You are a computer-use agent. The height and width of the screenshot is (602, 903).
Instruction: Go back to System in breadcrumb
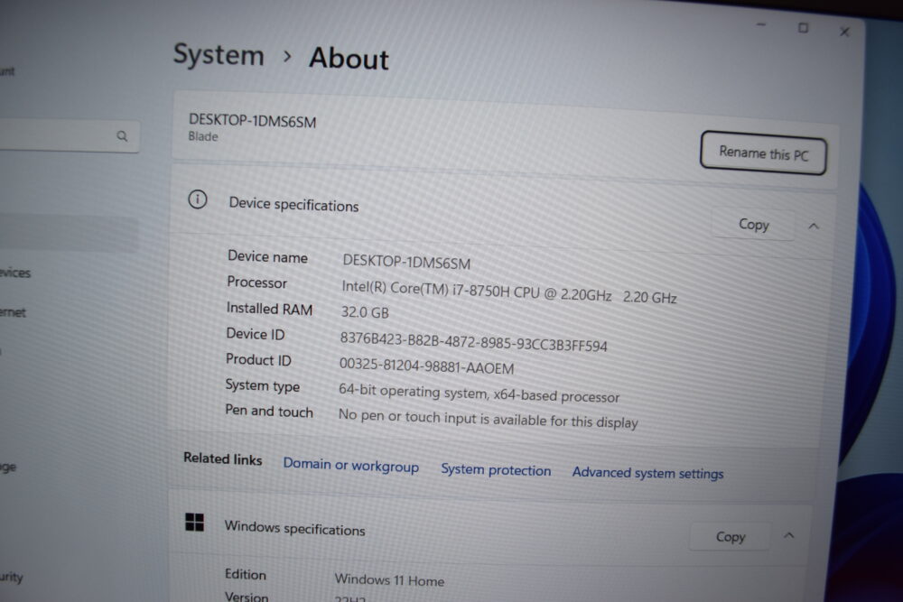(219, 55)
